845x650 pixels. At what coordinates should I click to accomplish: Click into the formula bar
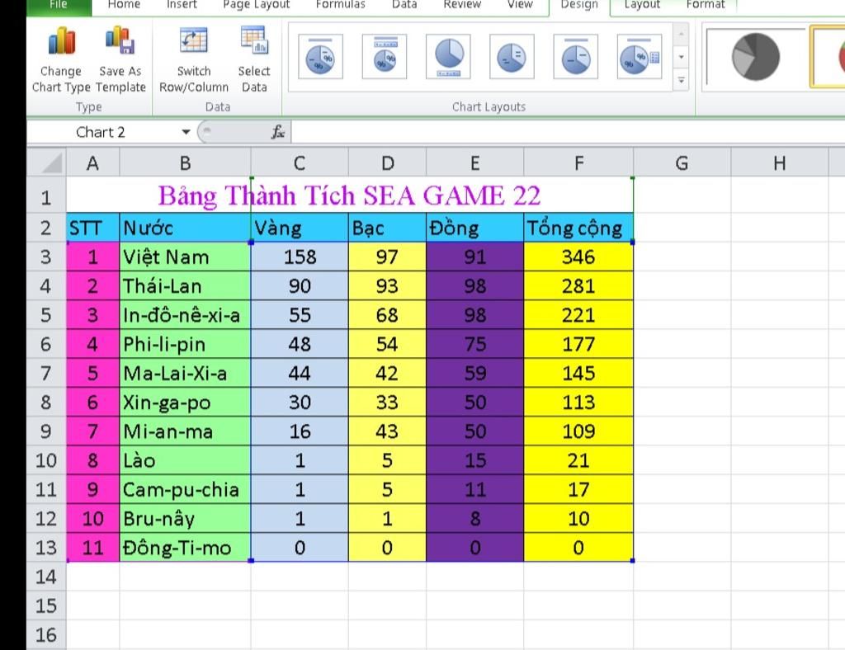coord(568,132)
